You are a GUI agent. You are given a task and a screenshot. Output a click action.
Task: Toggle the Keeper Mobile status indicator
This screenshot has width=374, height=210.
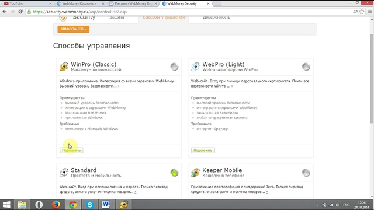(306, 173)
